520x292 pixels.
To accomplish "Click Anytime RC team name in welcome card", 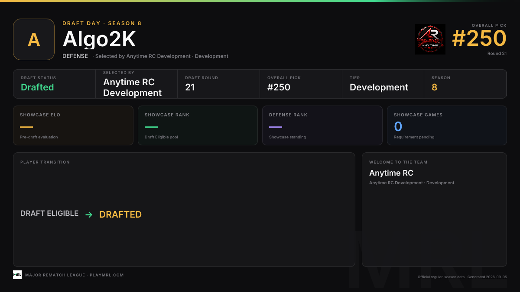I will coord(391,173).
